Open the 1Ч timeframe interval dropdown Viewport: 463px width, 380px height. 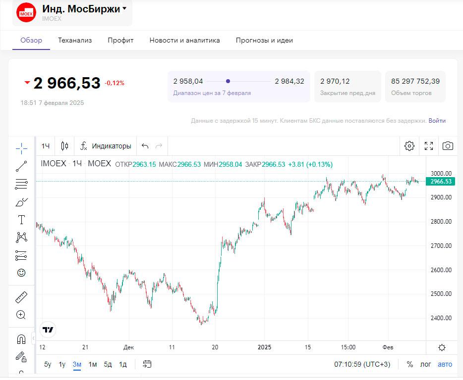46,146
